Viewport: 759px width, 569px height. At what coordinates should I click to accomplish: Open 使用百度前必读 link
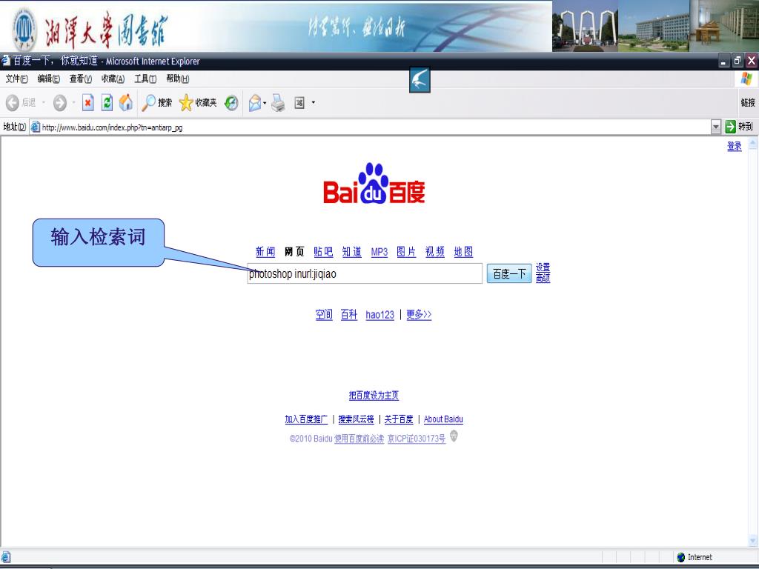pyautogui.click(x=359, y=439)
